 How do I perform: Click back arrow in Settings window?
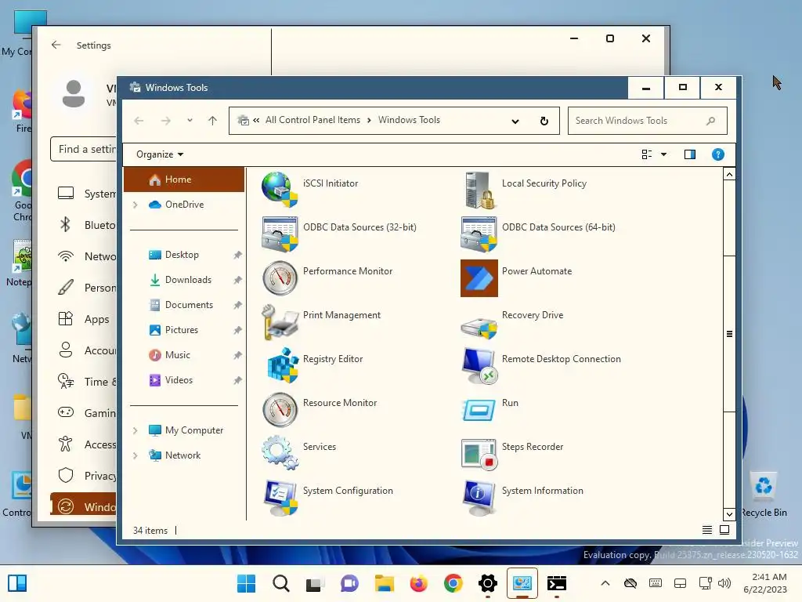pyautogui.click(x=56, y=45)
